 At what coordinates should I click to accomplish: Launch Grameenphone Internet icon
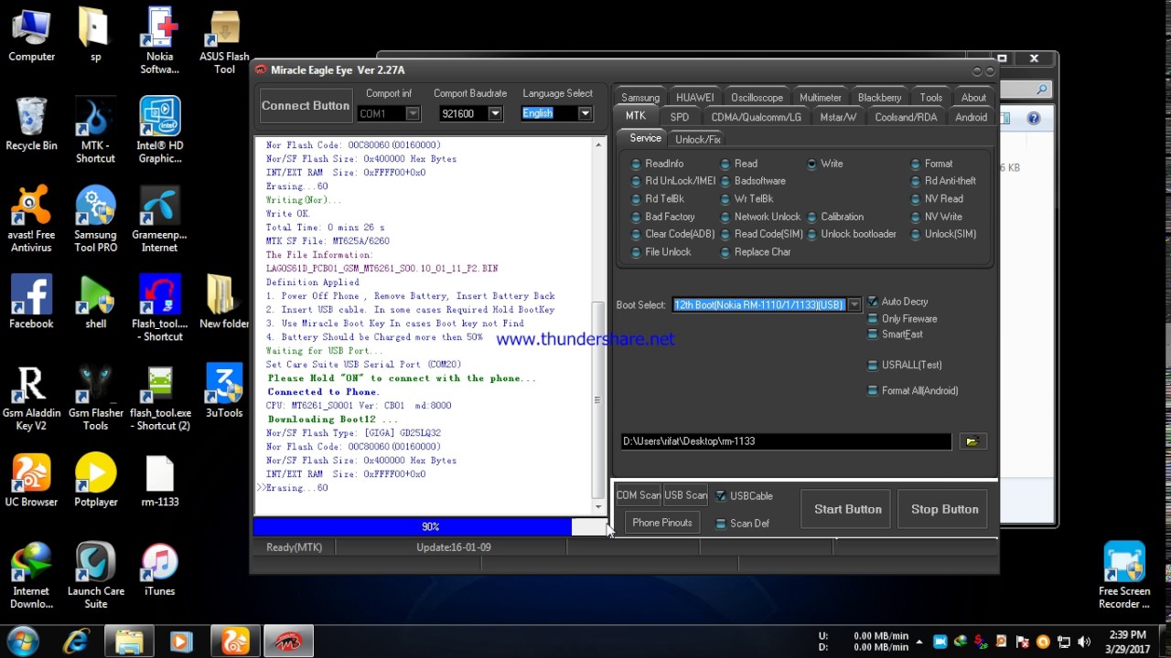pos(159,219)
